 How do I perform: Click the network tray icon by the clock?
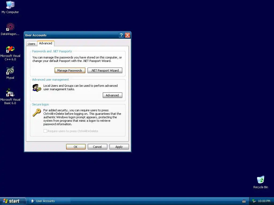pyautogui.click(x=254, y=201)
